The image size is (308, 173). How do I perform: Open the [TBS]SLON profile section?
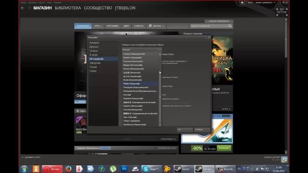pyautogui.click(x=125, y=8)
